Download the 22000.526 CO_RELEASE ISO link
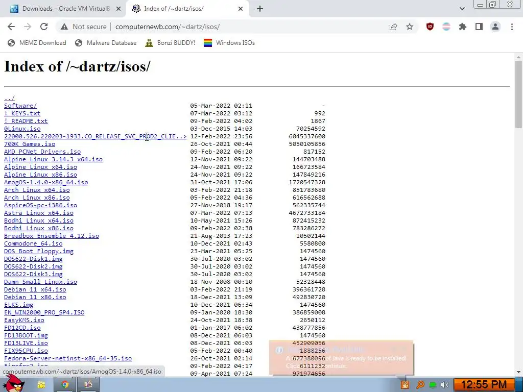 (95, 136)
